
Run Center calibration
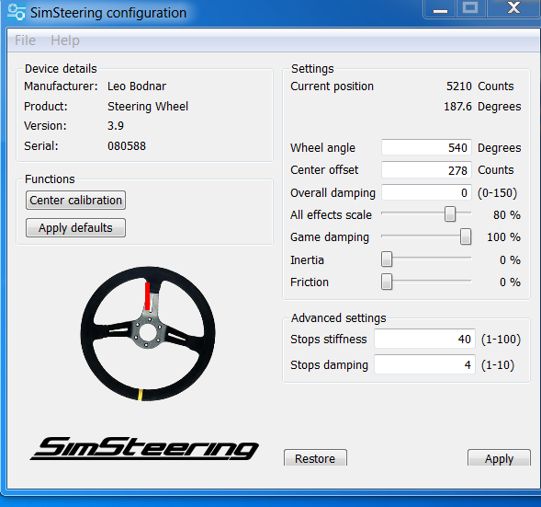(75, 200)
